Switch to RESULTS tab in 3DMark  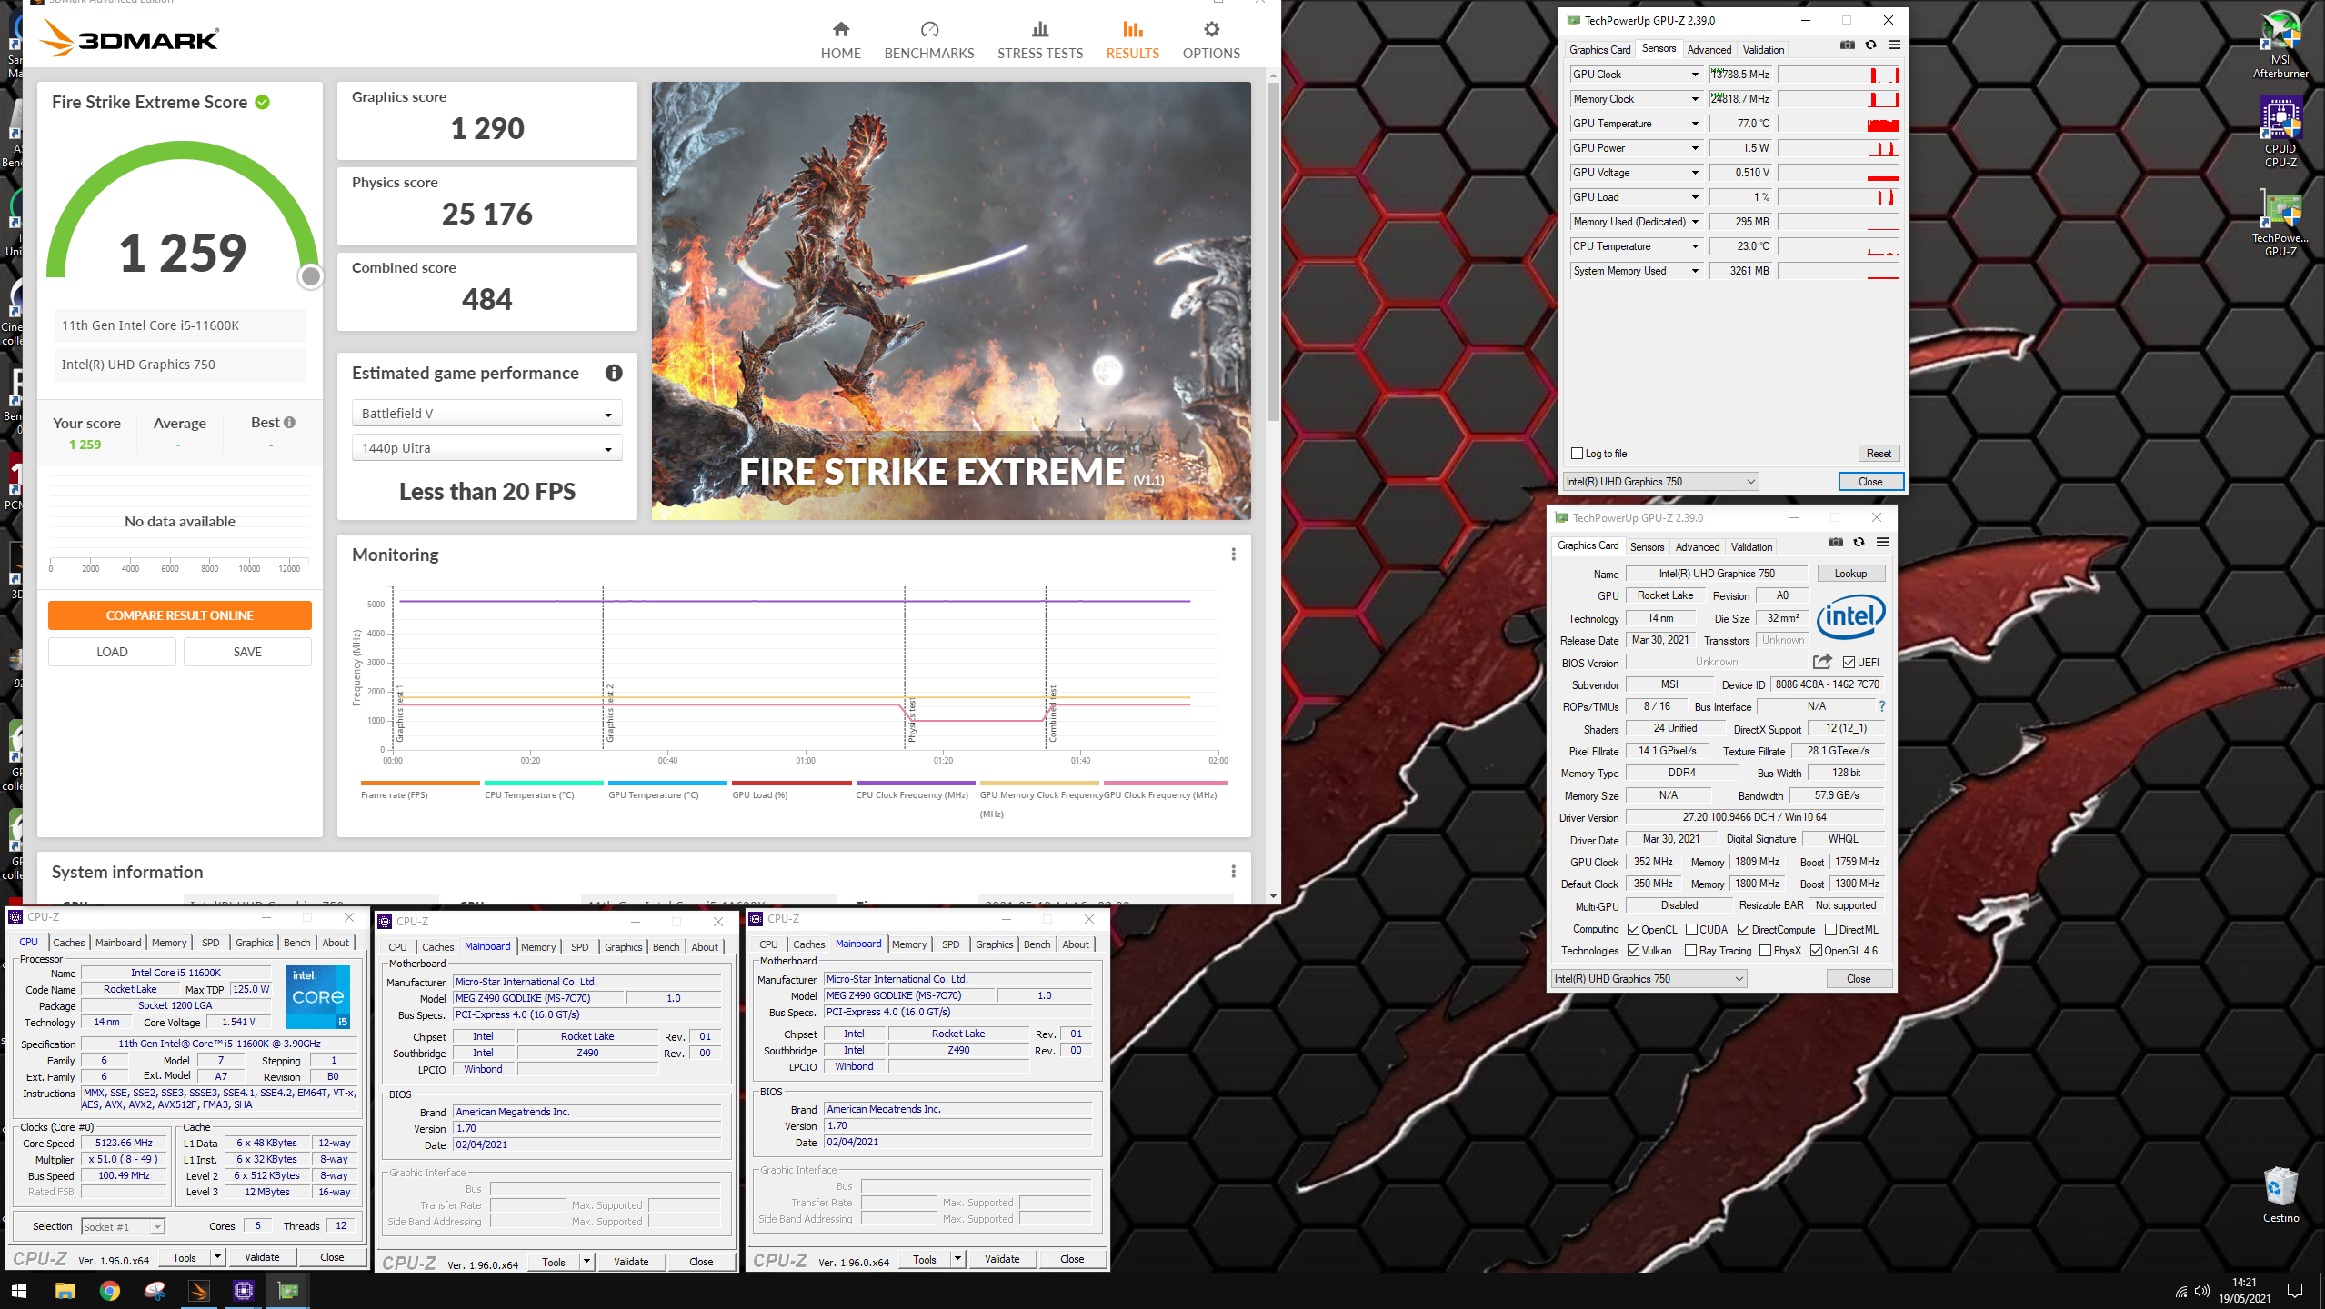pyautogui.click(x=1132, y=41)
